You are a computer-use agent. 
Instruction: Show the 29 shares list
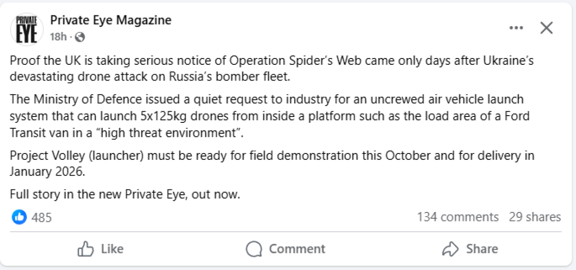[535, 217]
